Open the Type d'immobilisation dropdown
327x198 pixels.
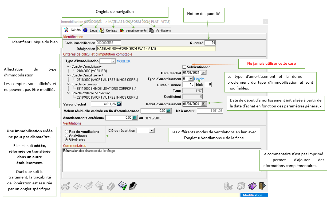point(113,61)
